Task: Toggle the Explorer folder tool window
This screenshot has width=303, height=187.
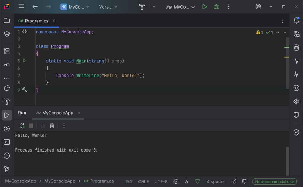Action: 7,20
